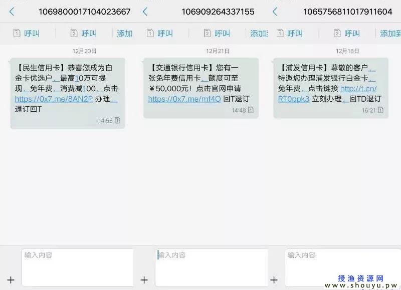Open the RT0ppk3 link continuation
This screenshot has width=401, height=290.
click(294, 99)
